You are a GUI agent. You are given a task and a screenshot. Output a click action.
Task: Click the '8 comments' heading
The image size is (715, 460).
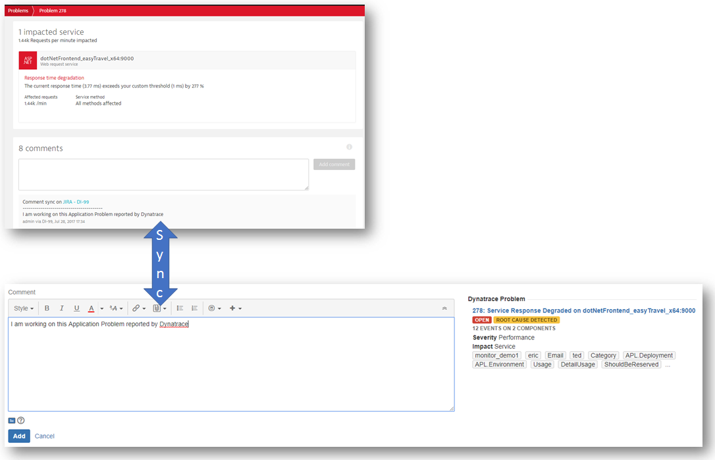coord(41,148)
